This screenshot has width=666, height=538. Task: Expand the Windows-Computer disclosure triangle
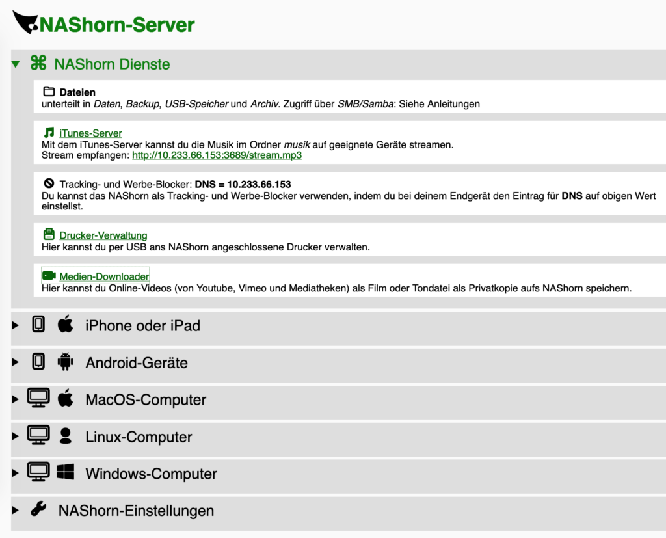click(x=16, y=473)
